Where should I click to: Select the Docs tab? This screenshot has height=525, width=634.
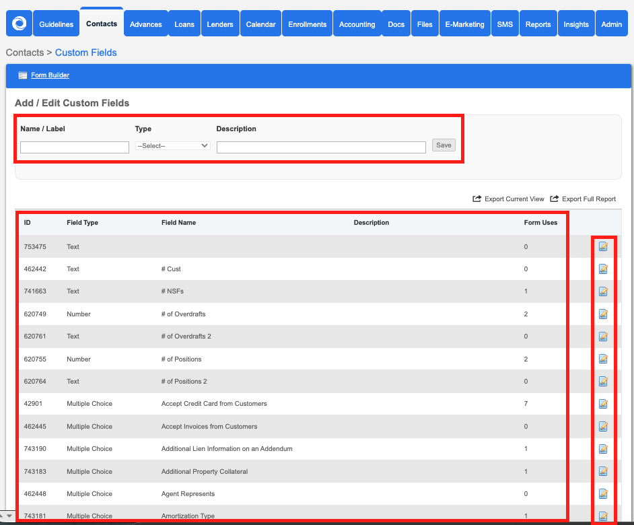click(x=396, y=24)
